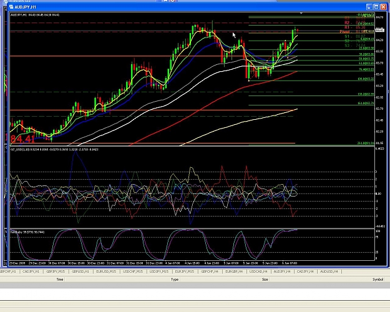Click the Type column header

tap(175, 280)
